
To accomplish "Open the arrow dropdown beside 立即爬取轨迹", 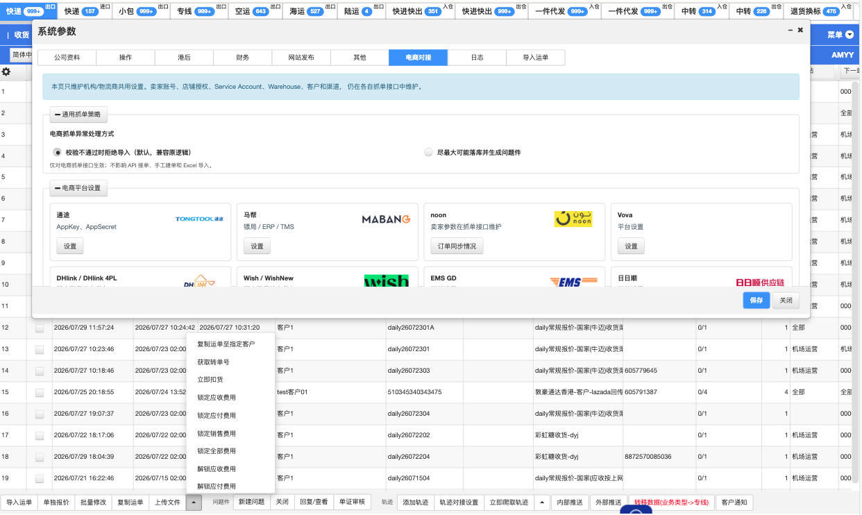I will pos(541,503).
